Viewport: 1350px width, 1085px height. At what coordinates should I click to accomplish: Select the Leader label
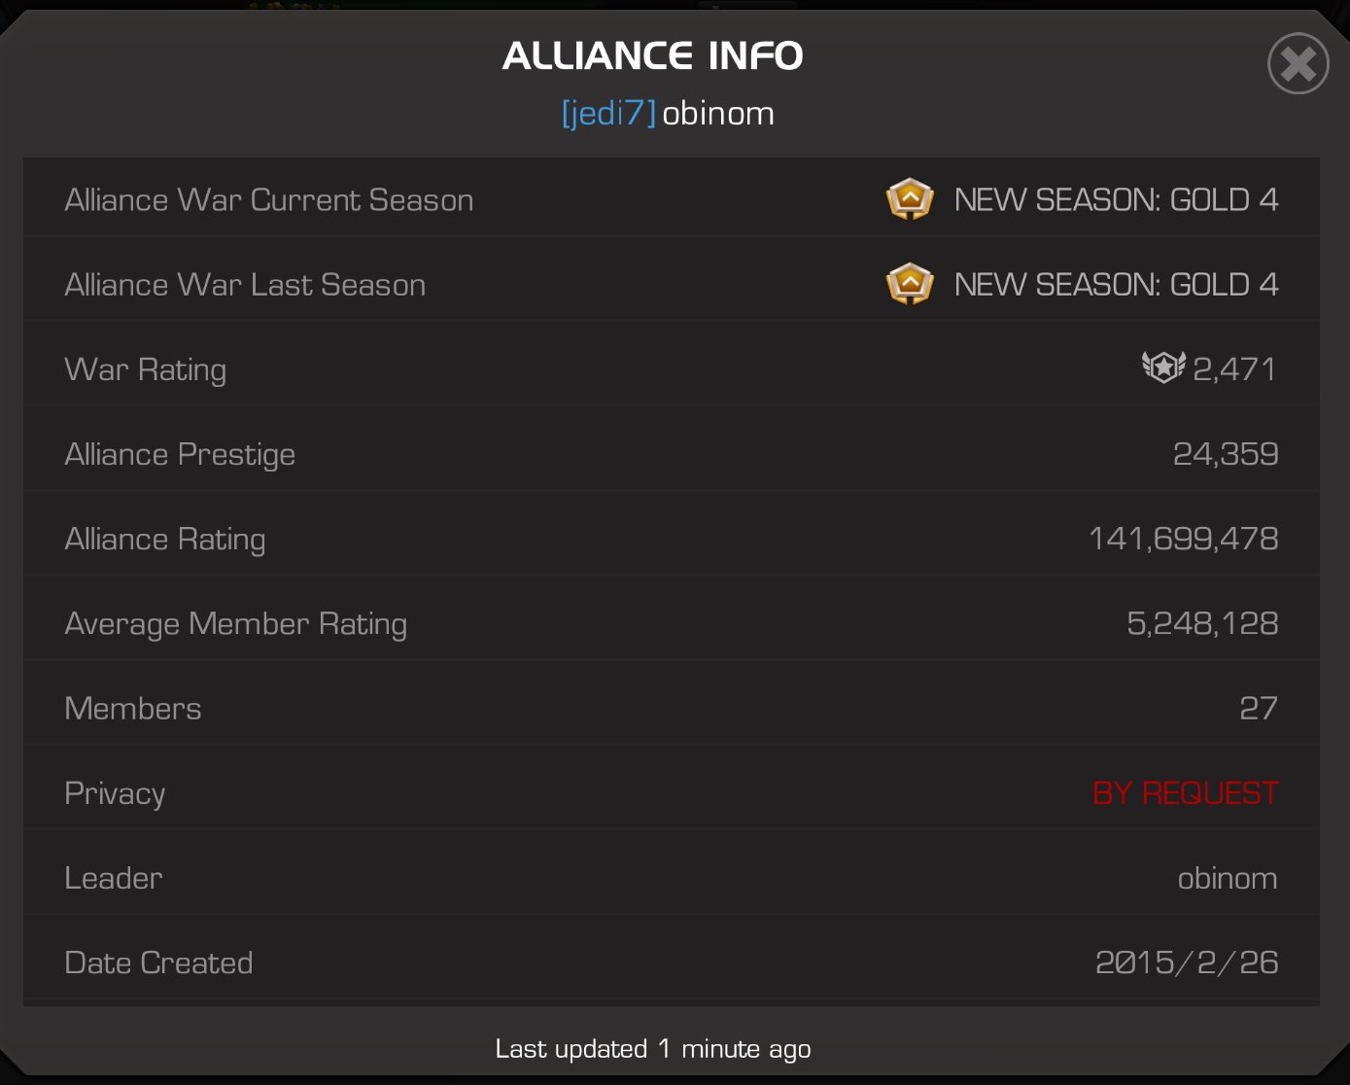point(113,878)
